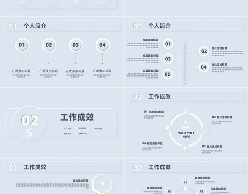Select heading 01 在此添加标题 beside the ring

coord(154,112)
